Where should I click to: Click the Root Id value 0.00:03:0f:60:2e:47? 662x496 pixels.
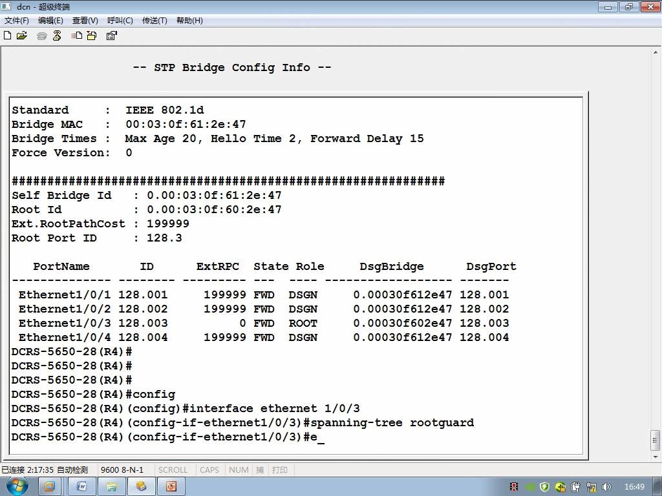[214, 210]
